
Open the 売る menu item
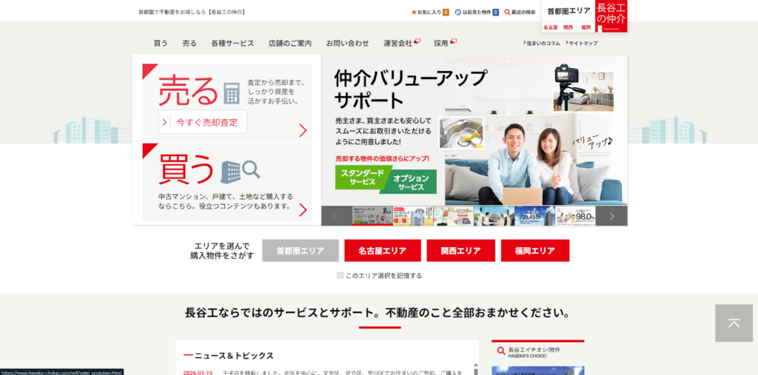[x=189, y=43]
